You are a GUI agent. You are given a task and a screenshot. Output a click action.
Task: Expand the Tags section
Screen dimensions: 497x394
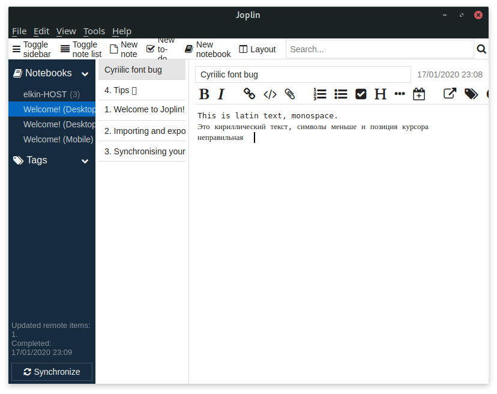pos(85,160)
